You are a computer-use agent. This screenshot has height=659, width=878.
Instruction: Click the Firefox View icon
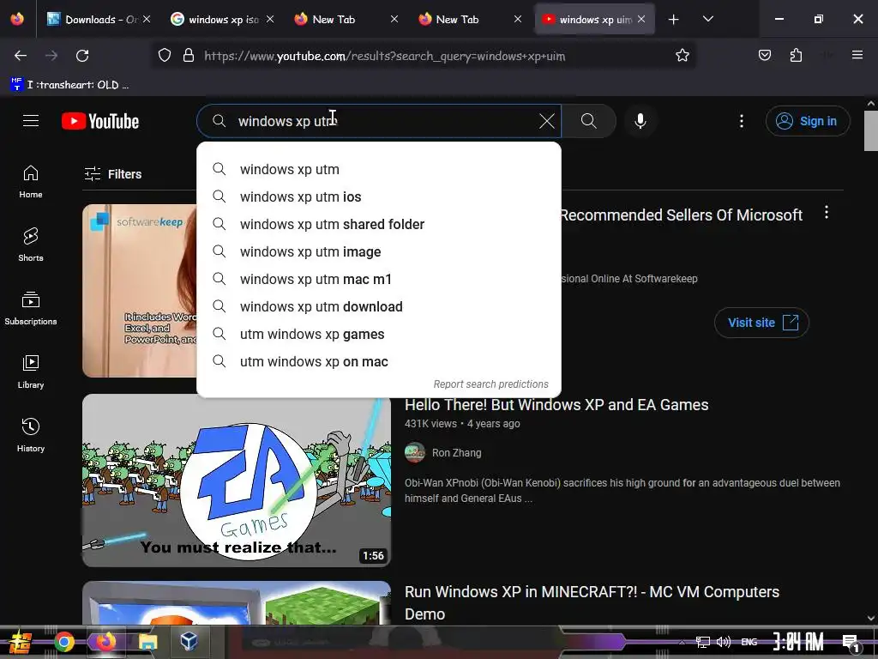point(17,19)
